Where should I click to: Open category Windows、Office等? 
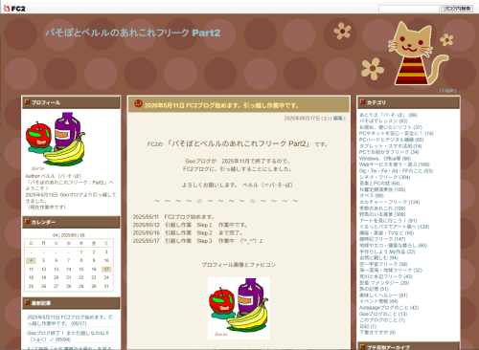pyautogui.click(x=385, y=159)
